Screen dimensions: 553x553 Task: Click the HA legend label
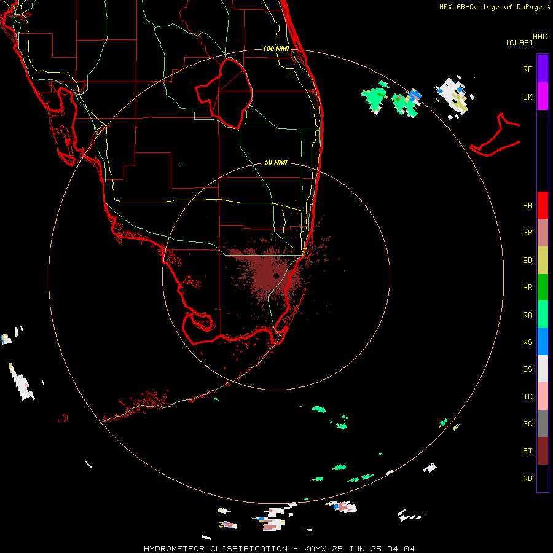pos(527,206)
